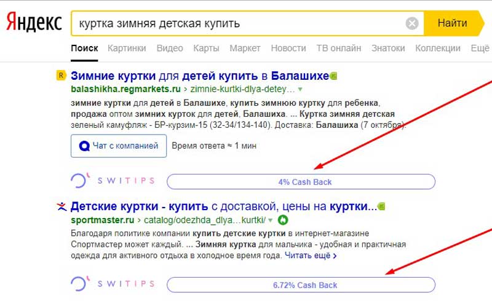Clear the search query with the X icon

pyautogui.click(x=411, y=23)
